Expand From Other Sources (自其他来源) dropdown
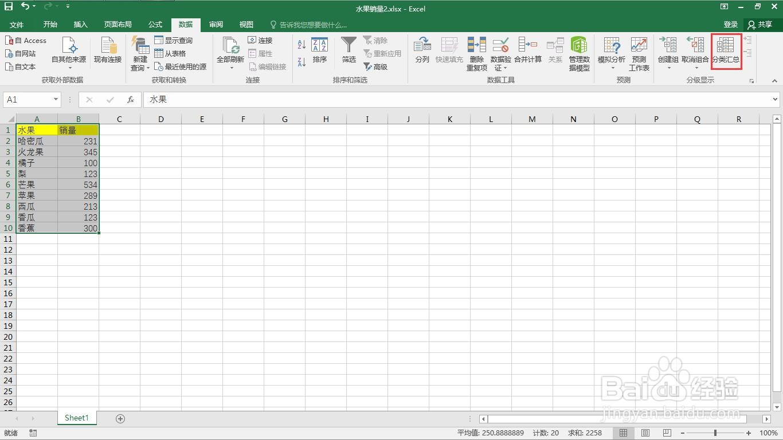This screenshot has width=783, height=440. [70, 68]
